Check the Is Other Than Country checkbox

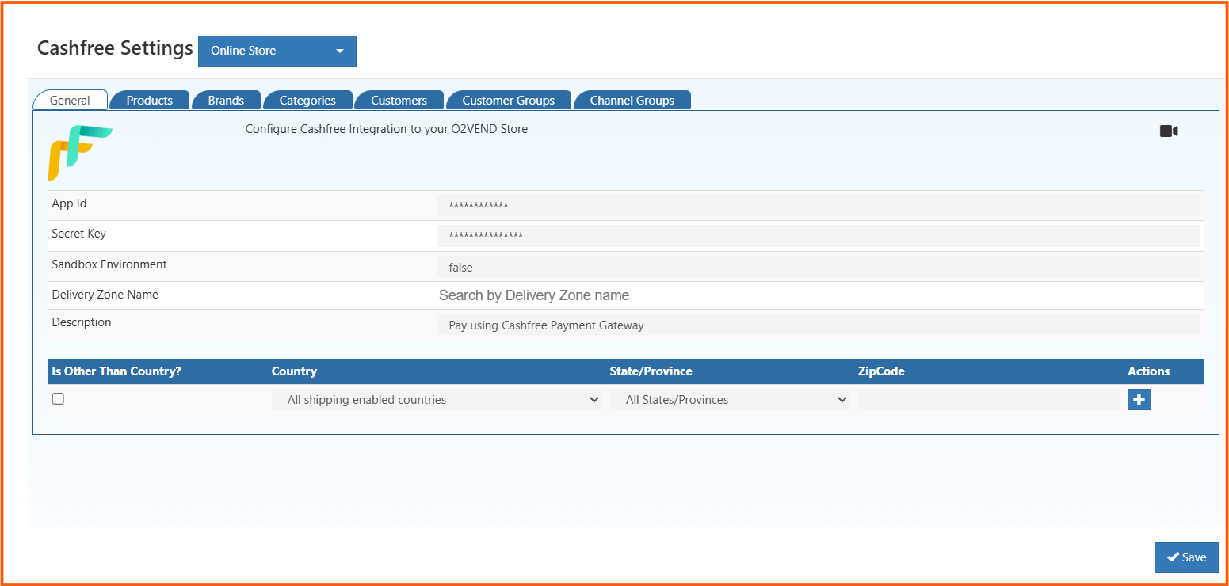58,399
